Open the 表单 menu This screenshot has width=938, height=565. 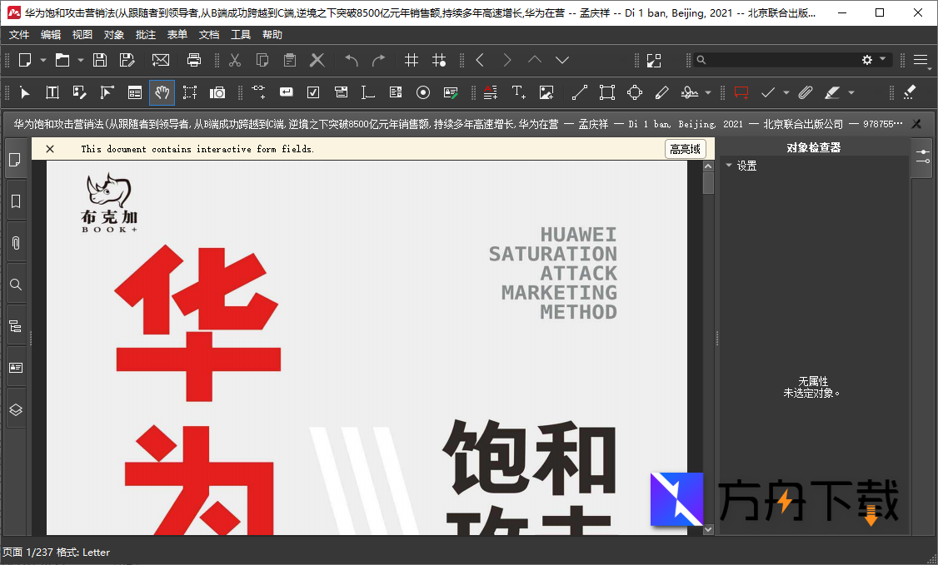click(177, 34)
